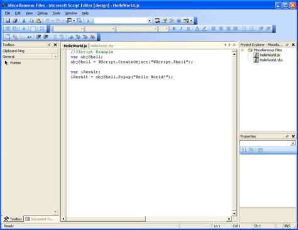
Task: Select the Toolbox bottom tab
Action: 13,219
